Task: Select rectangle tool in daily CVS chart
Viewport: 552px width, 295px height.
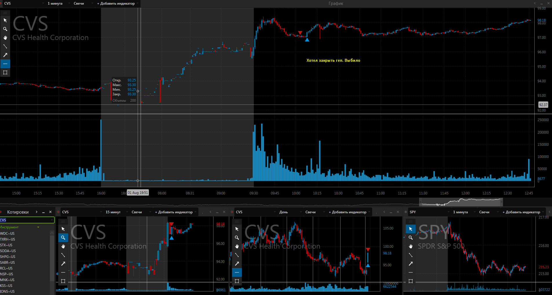Action: 237,281
